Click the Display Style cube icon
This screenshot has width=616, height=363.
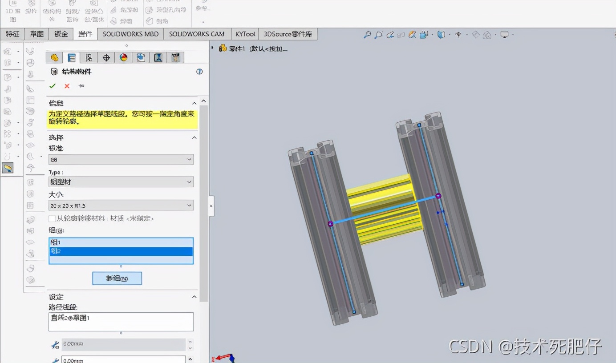click(441, 34)
